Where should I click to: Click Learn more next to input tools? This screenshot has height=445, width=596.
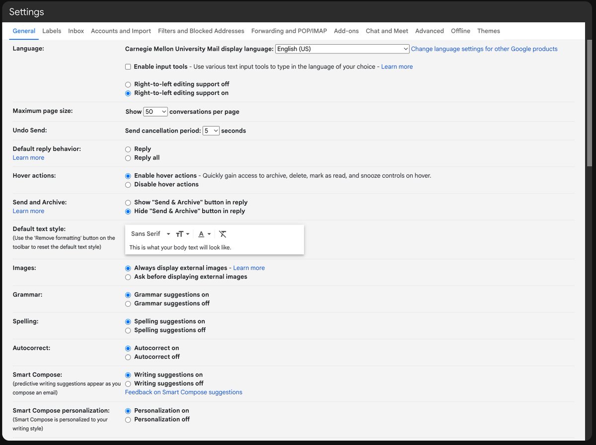point(397,67)
